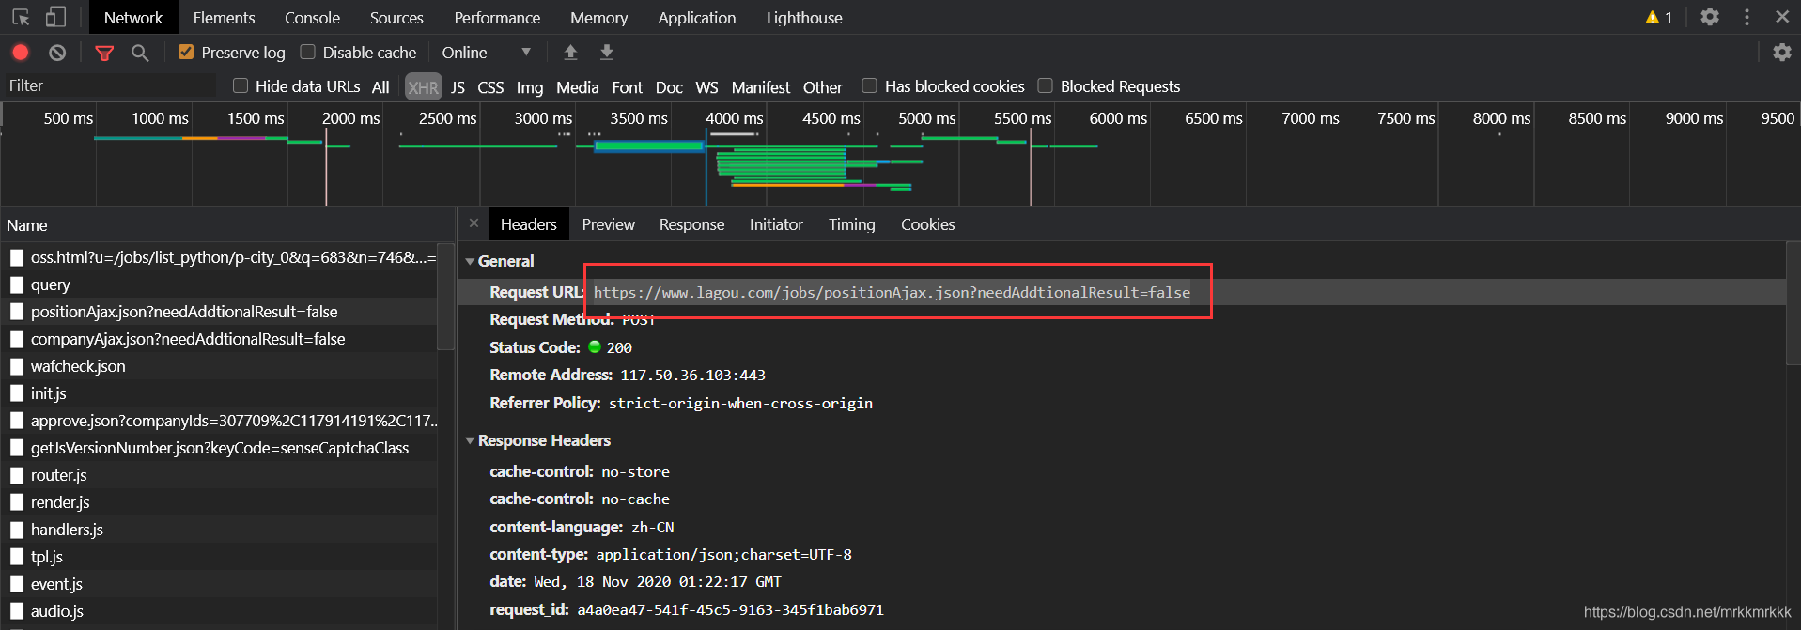
Task: Show the Initiator tab
Action: [776, 224]
